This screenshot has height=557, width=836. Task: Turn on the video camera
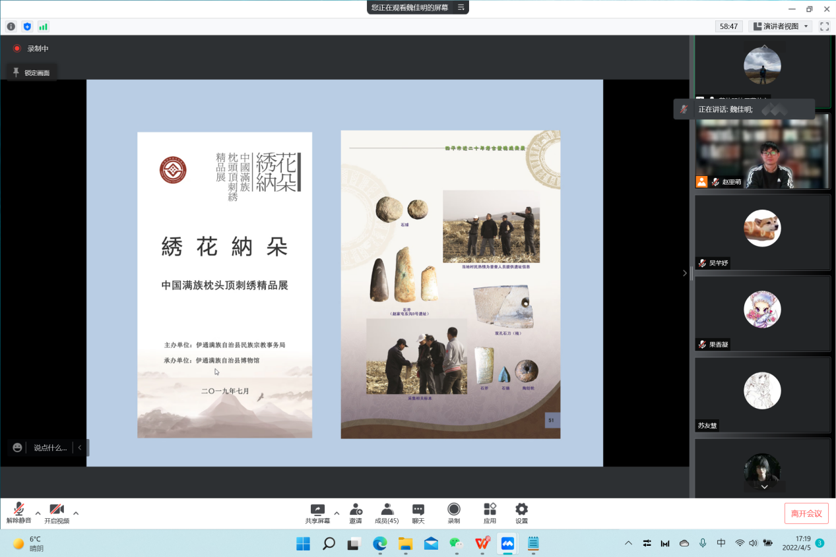click(x=57, y=513)
